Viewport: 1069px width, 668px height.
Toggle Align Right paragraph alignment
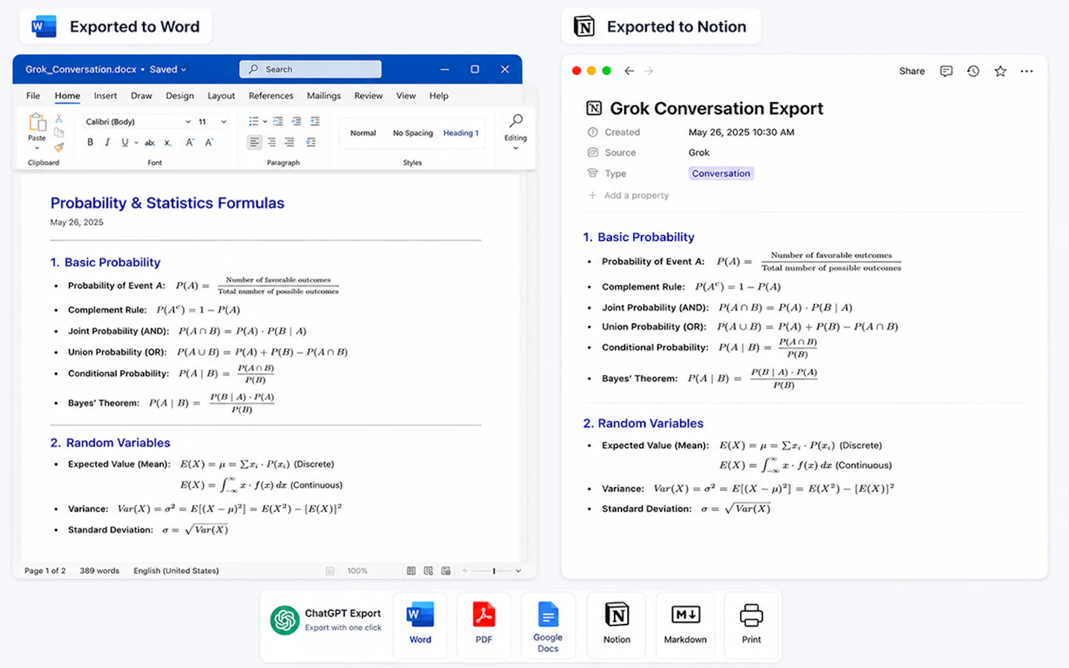(x=289, y=142)
